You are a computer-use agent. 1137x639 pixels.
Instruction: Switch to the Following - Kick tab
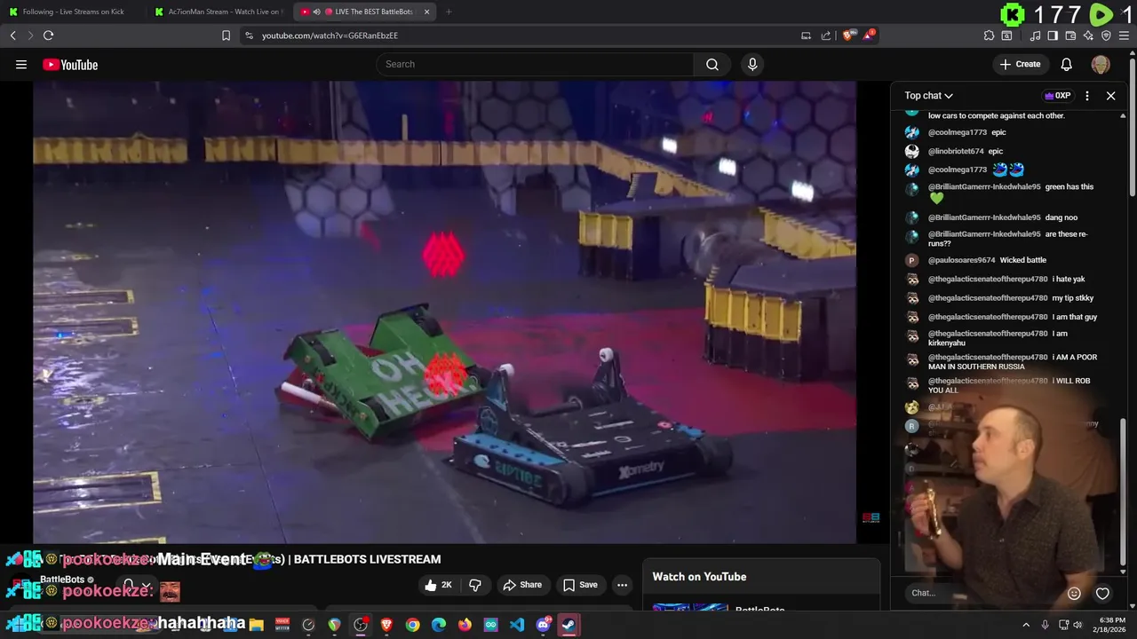coord(74,12)
